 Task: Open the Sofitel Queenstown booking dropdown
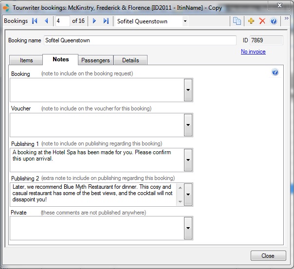(185, 21)
